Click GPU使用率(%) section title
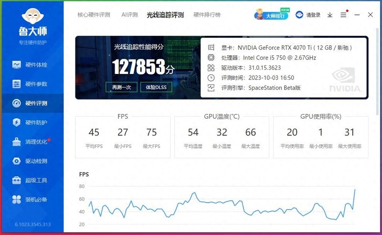This screenshot has width=382, height=235. [x=320, y=116]
